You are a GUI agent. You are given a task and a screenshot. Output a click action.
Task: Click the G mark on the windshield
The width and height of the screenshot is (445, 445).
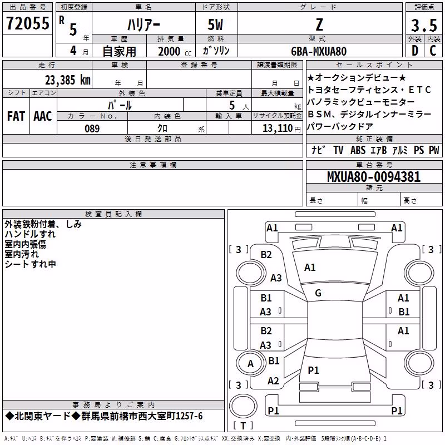click(318, 293)
